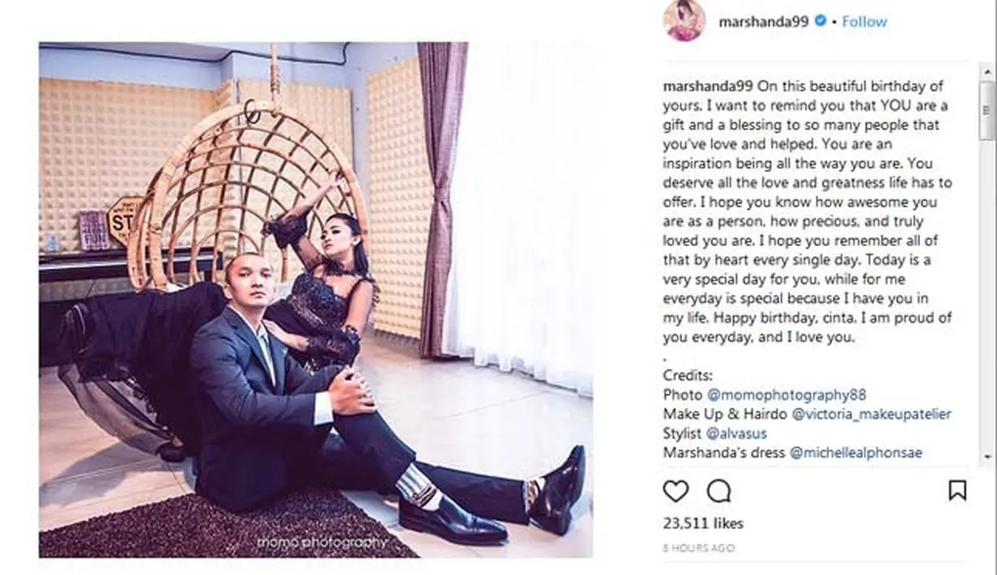Click the blue verified badge beside marshanda99
997x575 pixels.
click(x=821, y=22)
